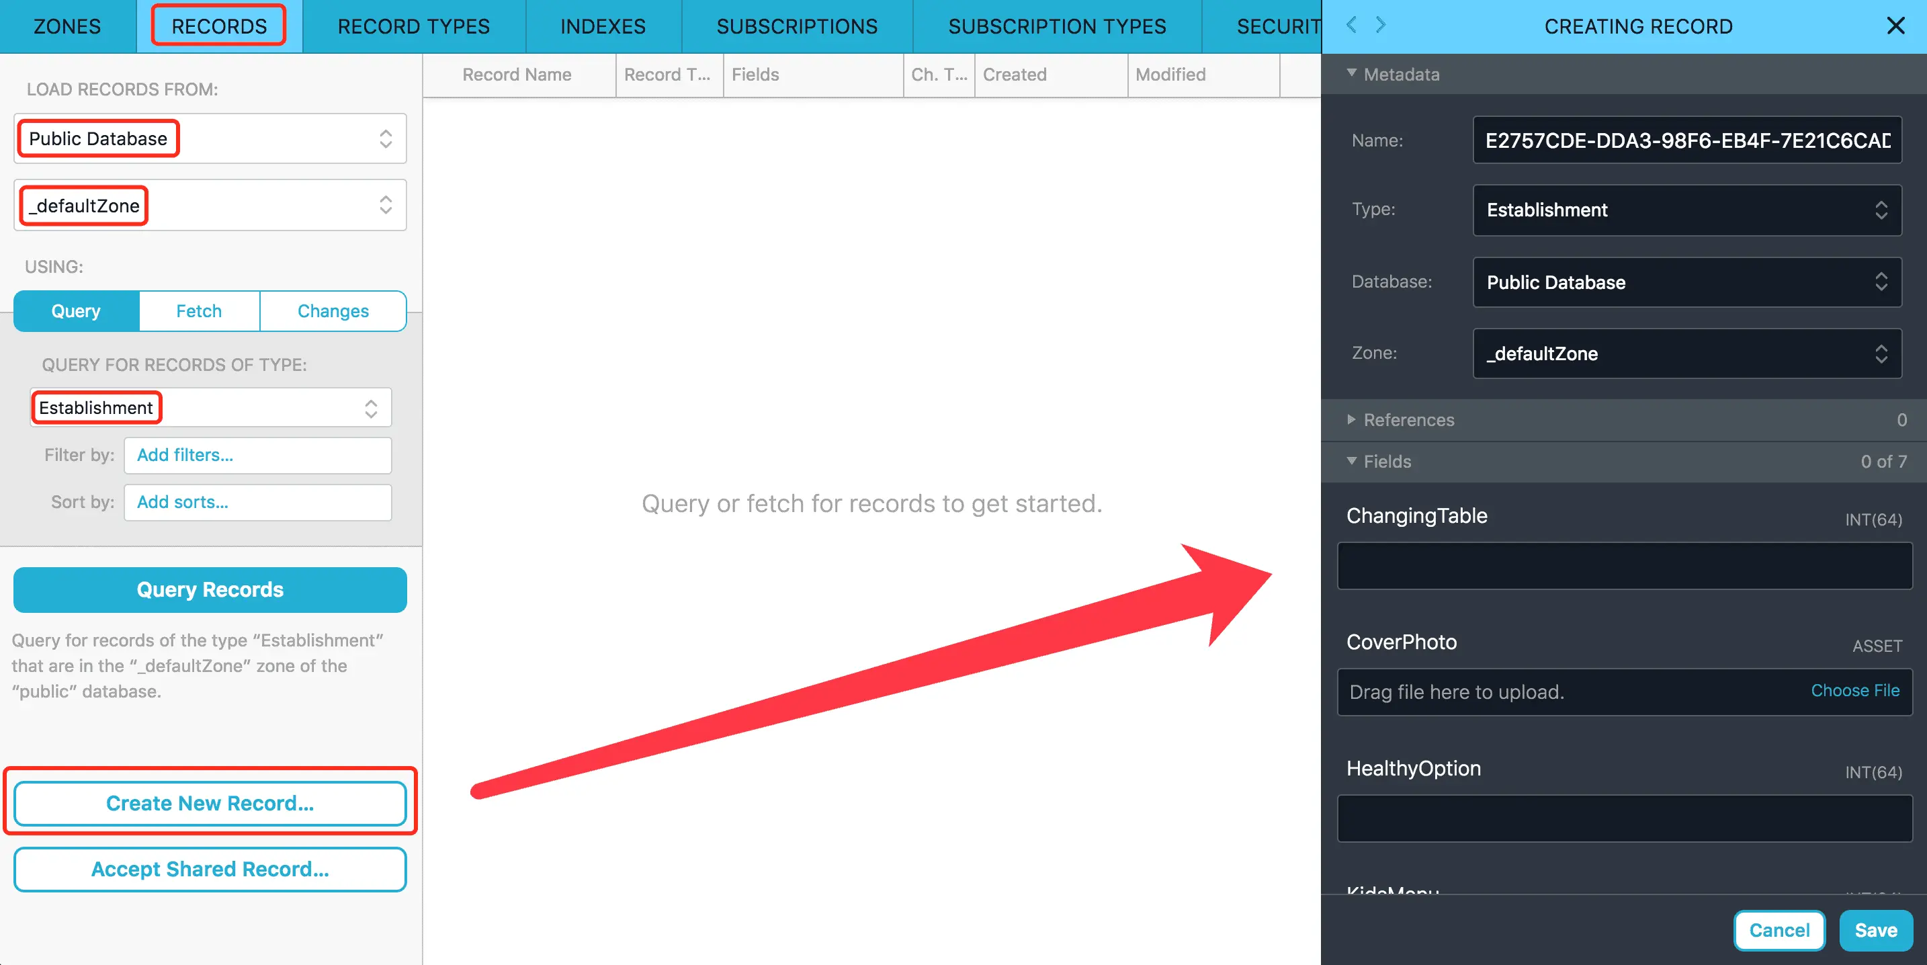Viewport: 1927px width, 965px height.
Task: Save the new record
Action: pyautogui.click(x=1875, y=930)
